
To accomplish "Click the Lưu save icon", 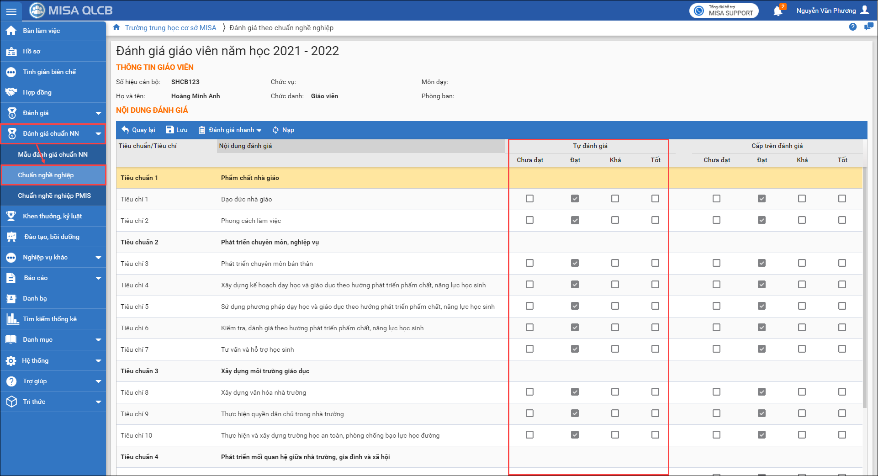I will click(x=170, y=130).
